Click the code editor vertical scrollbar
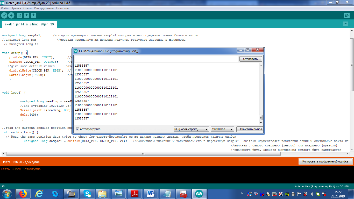Image resolution: width=354 pixels, height=199 pixels. pos(352,65)
